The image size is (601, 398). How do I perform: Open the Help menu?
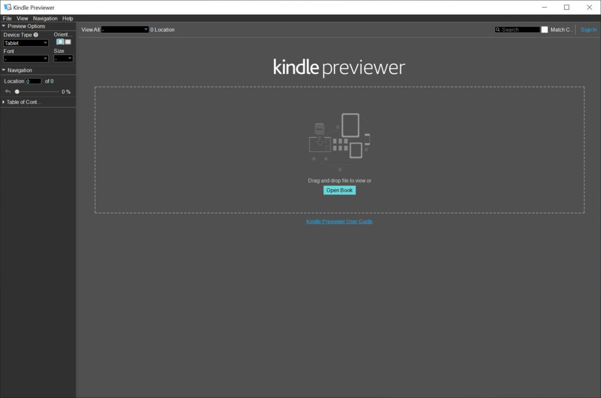pyautogui.click(x=67, y=18)
